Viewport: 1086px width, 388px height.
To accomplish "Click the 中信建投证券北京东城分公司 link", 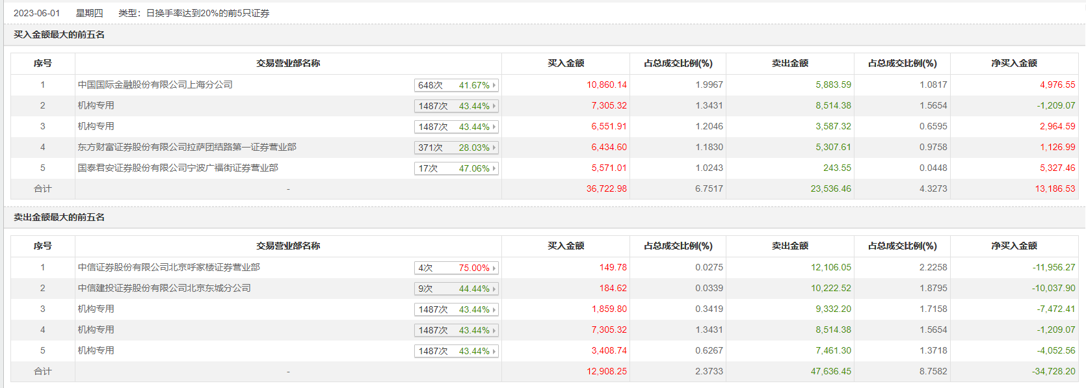I will [x=164, y=288].
